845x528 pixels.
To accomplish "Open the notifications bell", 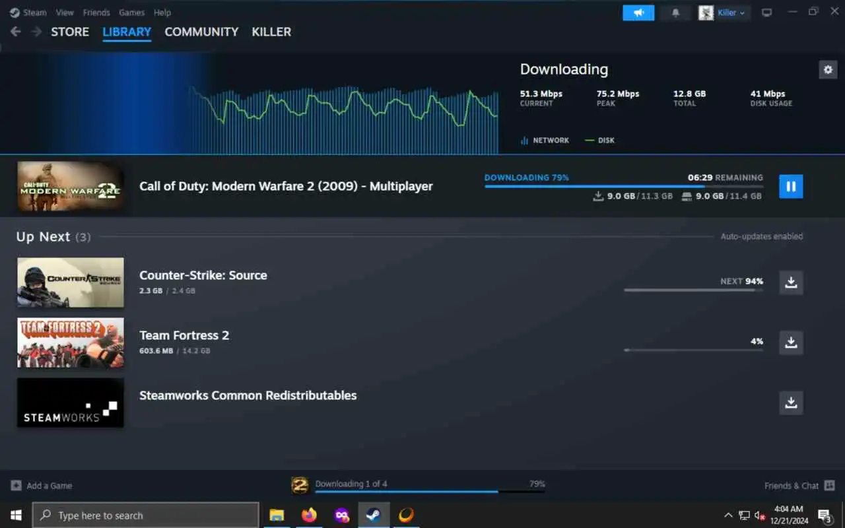I will click(675, 13).
